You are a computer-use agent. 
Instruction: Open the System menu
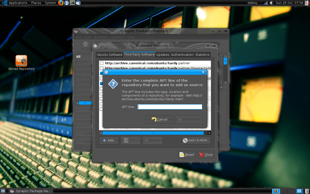(51, 3)
